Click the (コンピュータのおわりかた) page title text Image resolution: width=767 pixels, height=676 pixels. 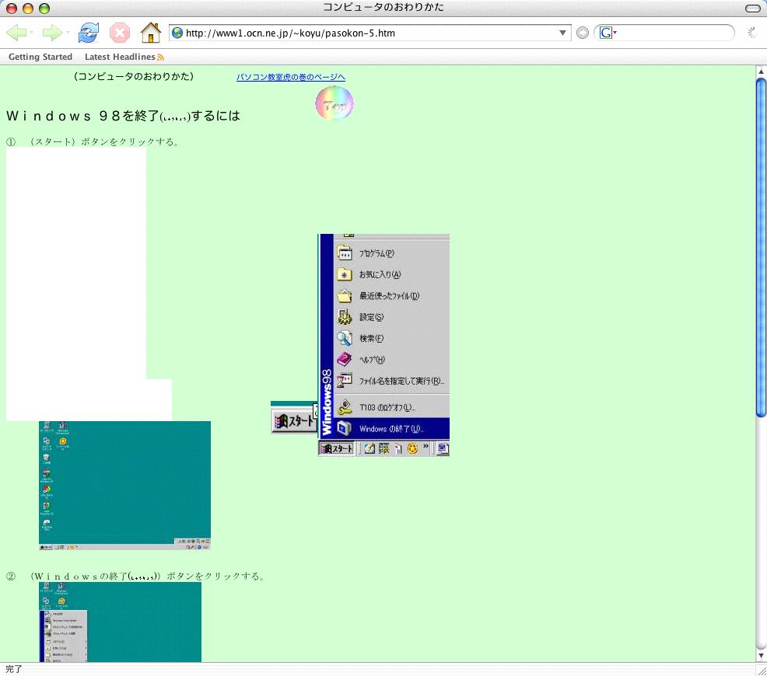[x=134, y=77]
